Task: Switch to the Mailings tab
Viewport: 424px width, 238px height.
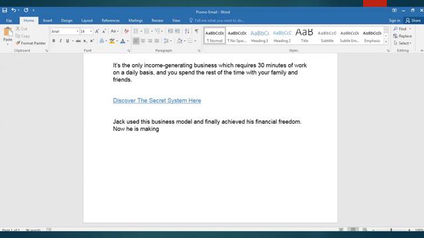Action: (135, 20)
